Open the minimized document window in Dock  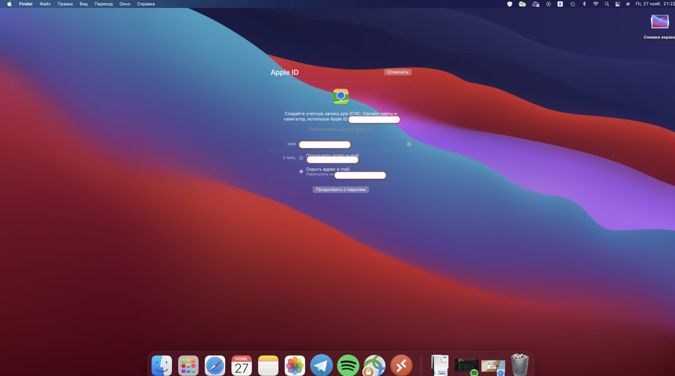click(x=440, y=365)
